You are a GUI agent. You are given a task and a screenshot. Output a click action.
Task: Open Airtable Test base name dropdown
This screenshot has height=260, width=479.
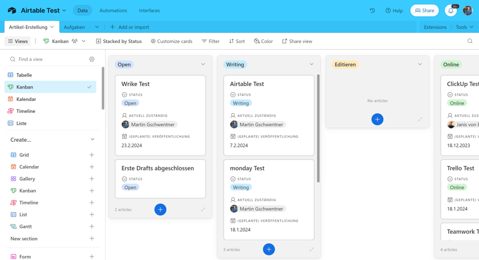pos(64,10)
